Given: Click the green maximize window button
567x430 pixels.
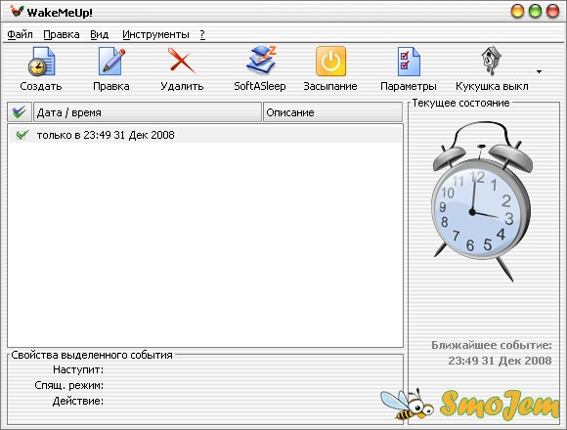Looking at the screenshot, I should (x=535, y=11).
